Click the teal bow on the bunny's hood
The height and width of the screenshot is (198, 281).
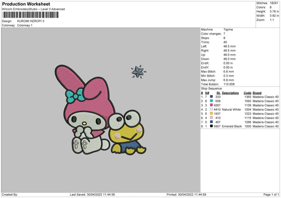point(75,96)
